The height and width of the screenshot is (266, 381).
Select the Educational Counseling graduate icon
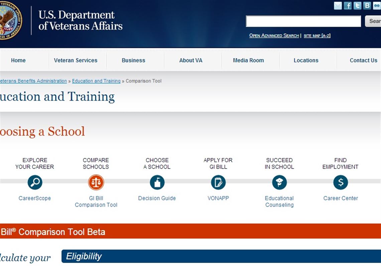[279, 183]
